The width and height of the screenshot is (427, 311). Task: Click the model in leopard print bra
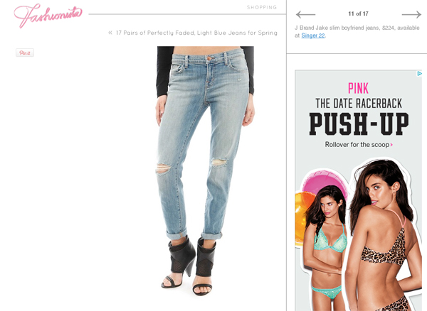coord(381,235)
